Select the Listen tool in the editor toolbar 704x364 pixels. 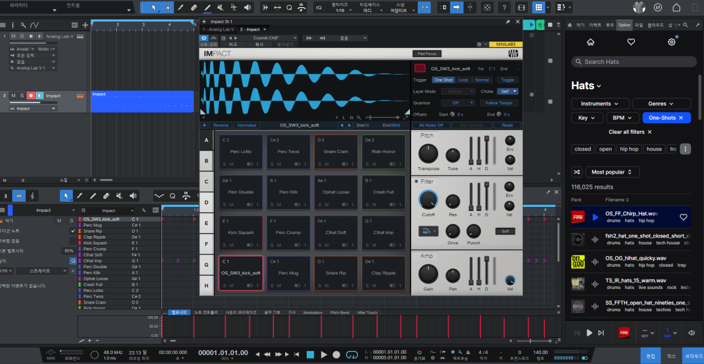point(133,196)
